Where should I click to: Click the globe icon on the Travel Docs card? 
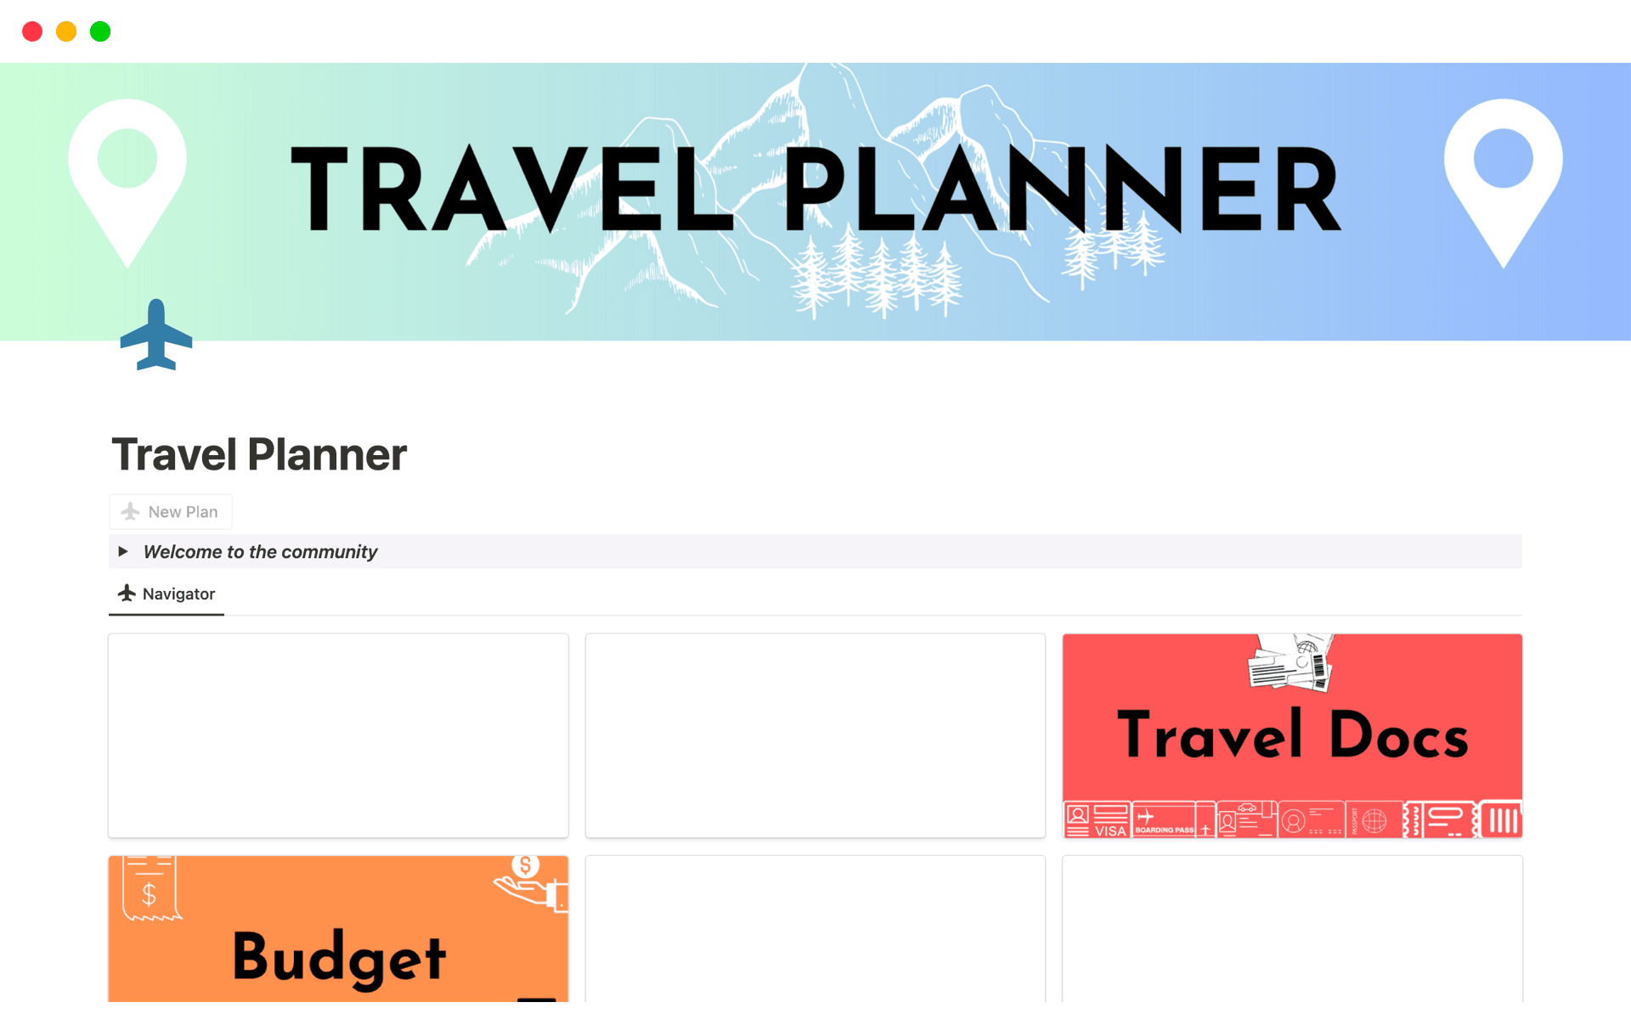point(1374,819)
